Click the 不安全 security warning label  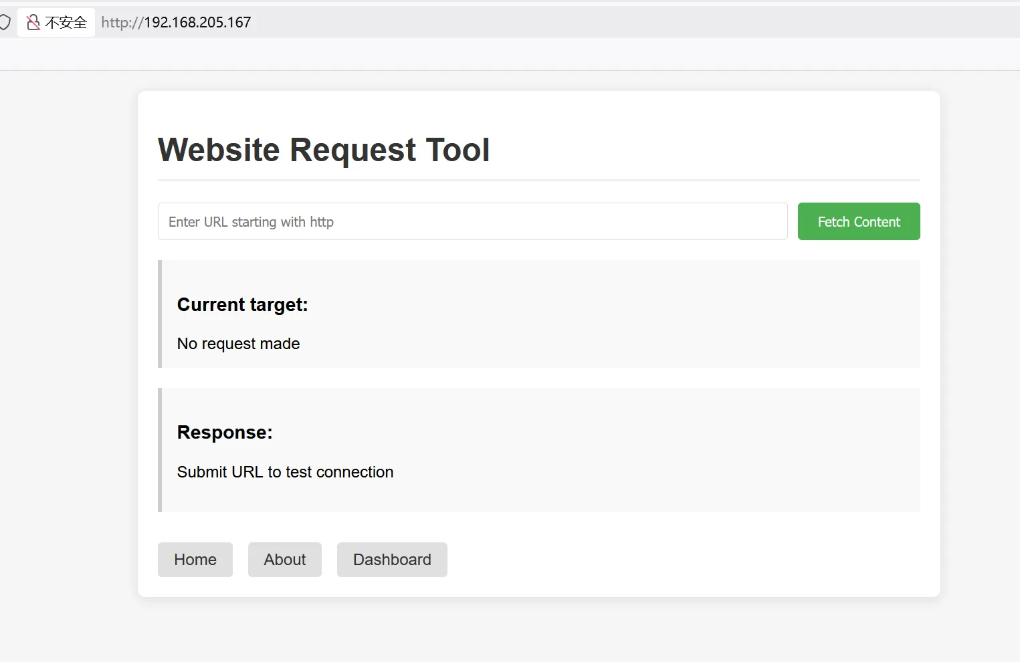click(x=66, y=23)
